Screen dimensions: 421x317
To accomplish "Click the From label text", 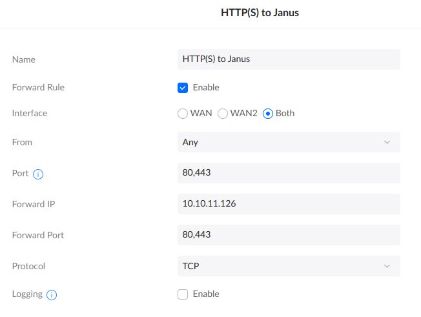I will tap(22, 142).
